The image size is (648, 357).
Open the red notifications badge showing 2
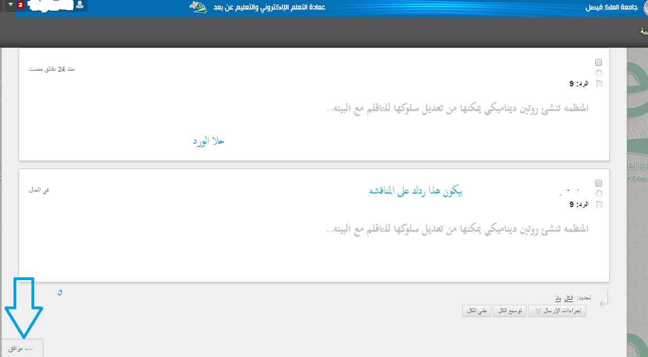[20, 5]
